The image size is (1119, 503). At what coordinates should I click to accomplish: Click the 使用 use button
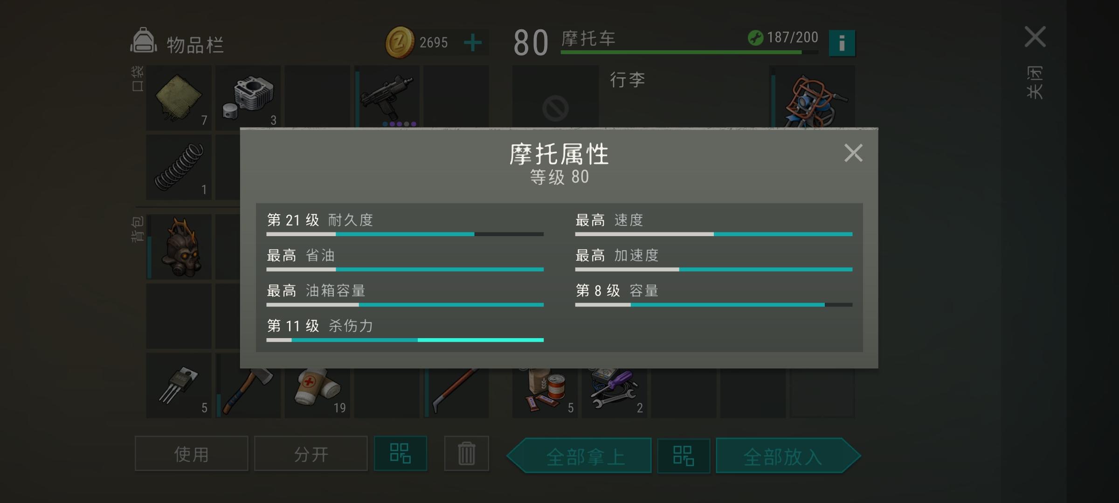[191, 453]
